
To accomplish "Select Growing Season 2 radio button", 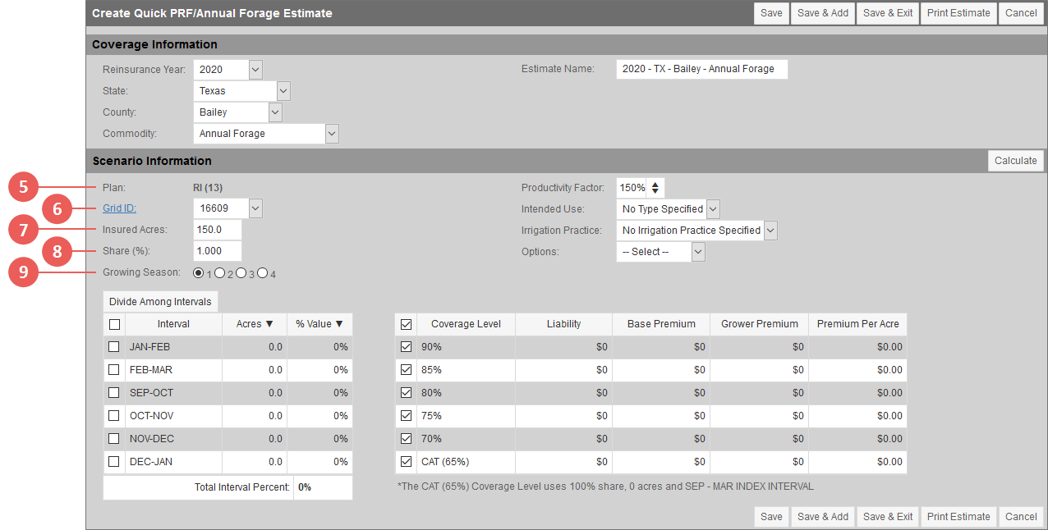I will [x=220, y=272].
